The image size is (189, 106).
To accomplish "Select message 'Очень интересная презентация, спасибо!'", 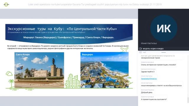I will tap(159, 65).
